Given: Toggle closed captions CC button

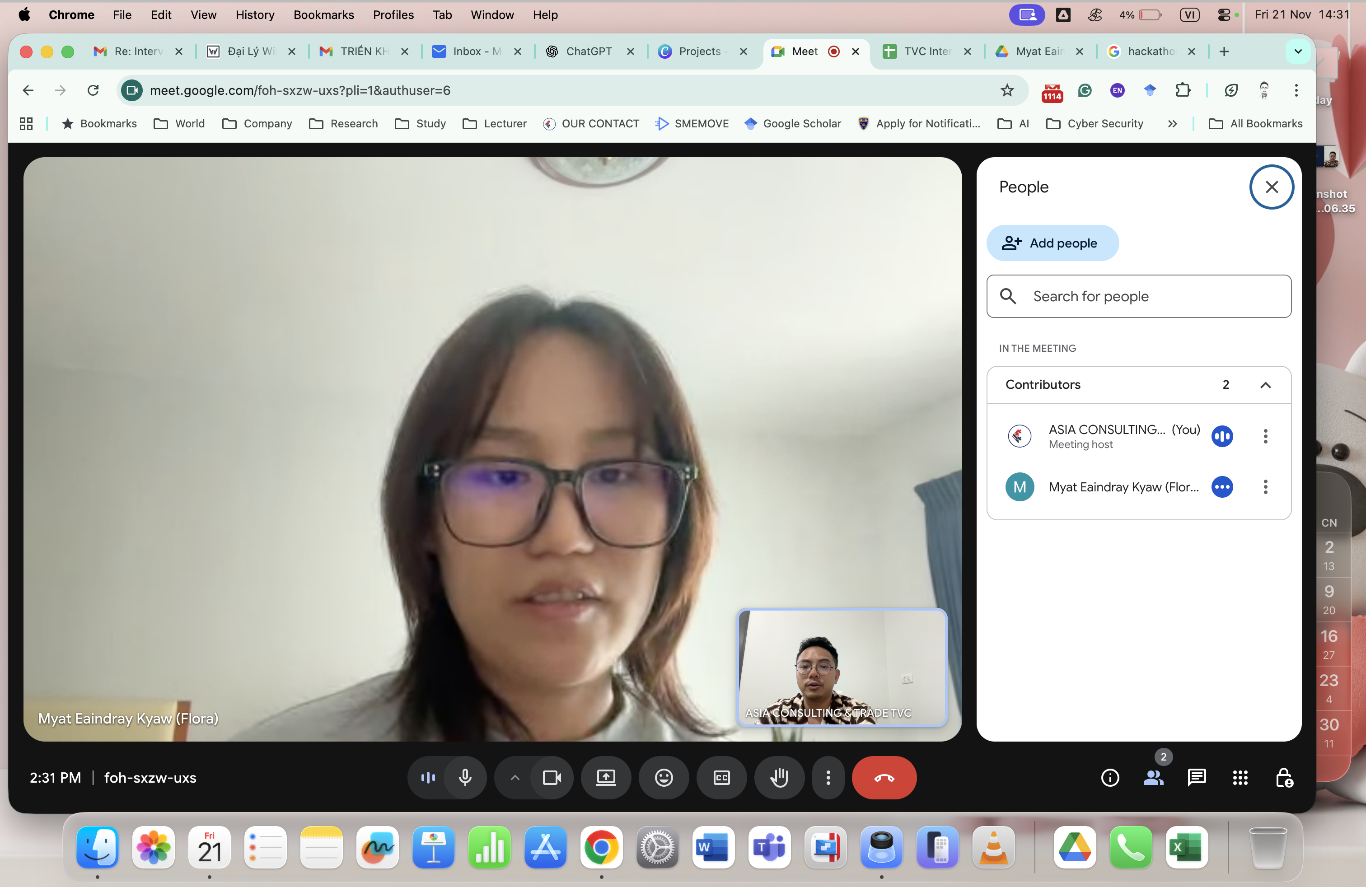Looking at the screenshot, I should (x=721, y=778).
